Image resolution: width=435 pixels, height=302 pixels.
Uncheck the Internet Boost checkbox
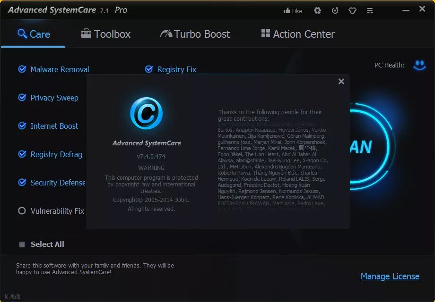(22, 126)
